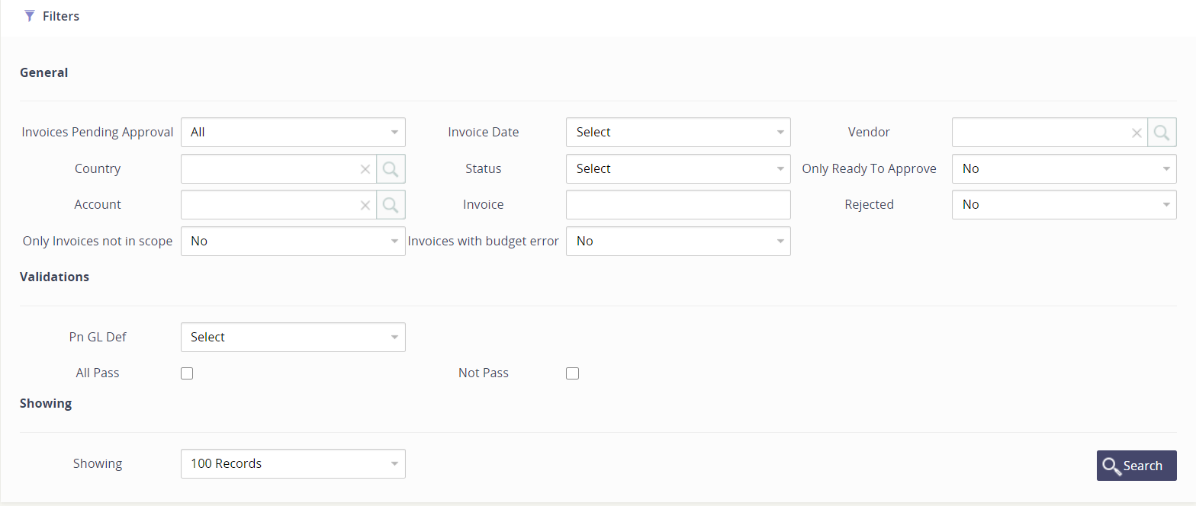Clear the Country field with X icon
The height and width of the screenshot is (506, 1196).
[x=365, y=169]
